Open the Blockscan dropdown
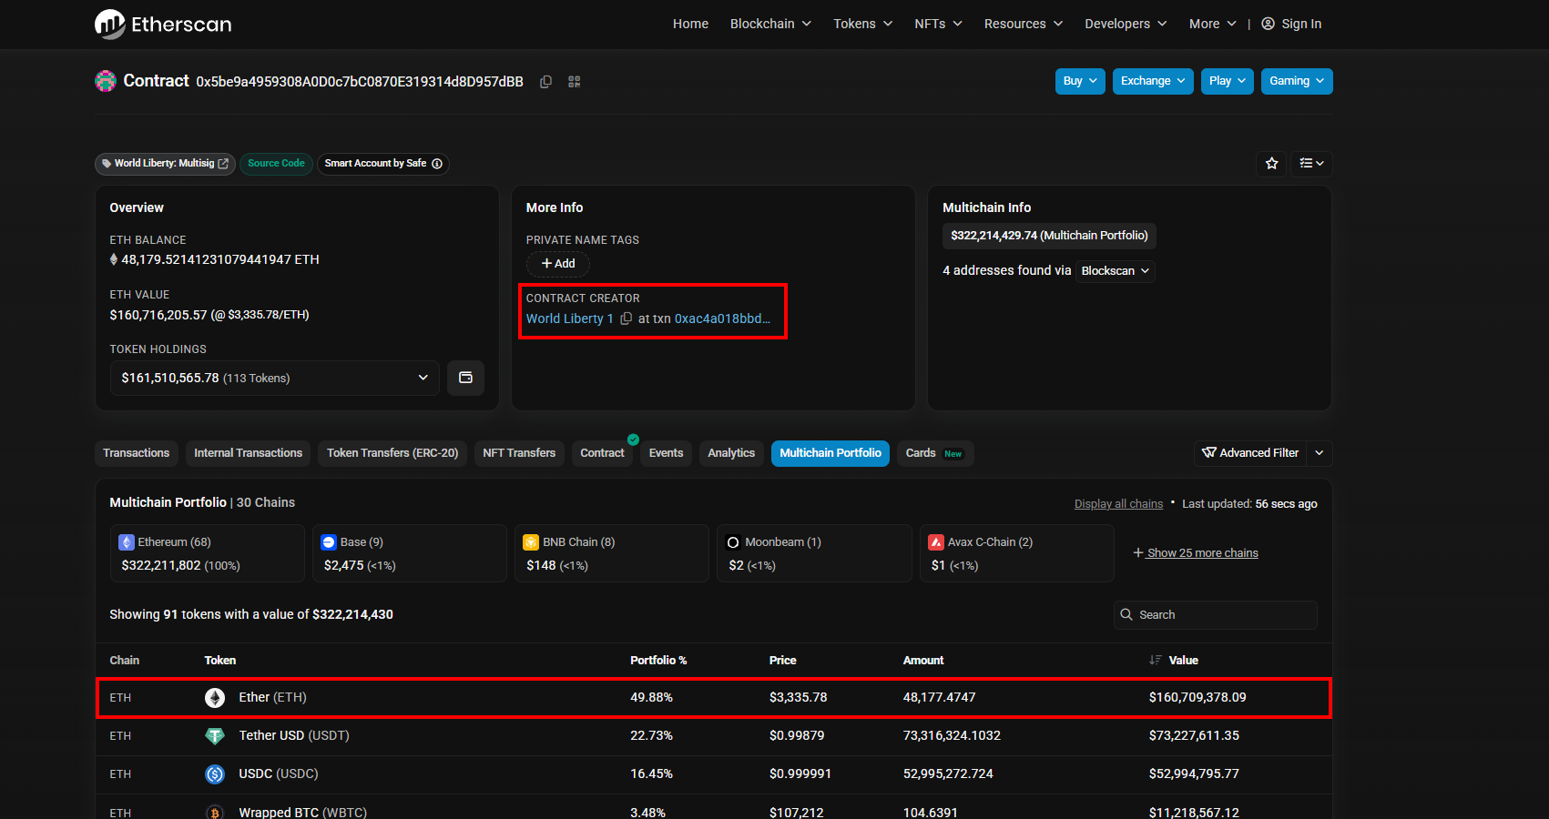Viewport: 1549px width, 819px height. coord(1116,271)
